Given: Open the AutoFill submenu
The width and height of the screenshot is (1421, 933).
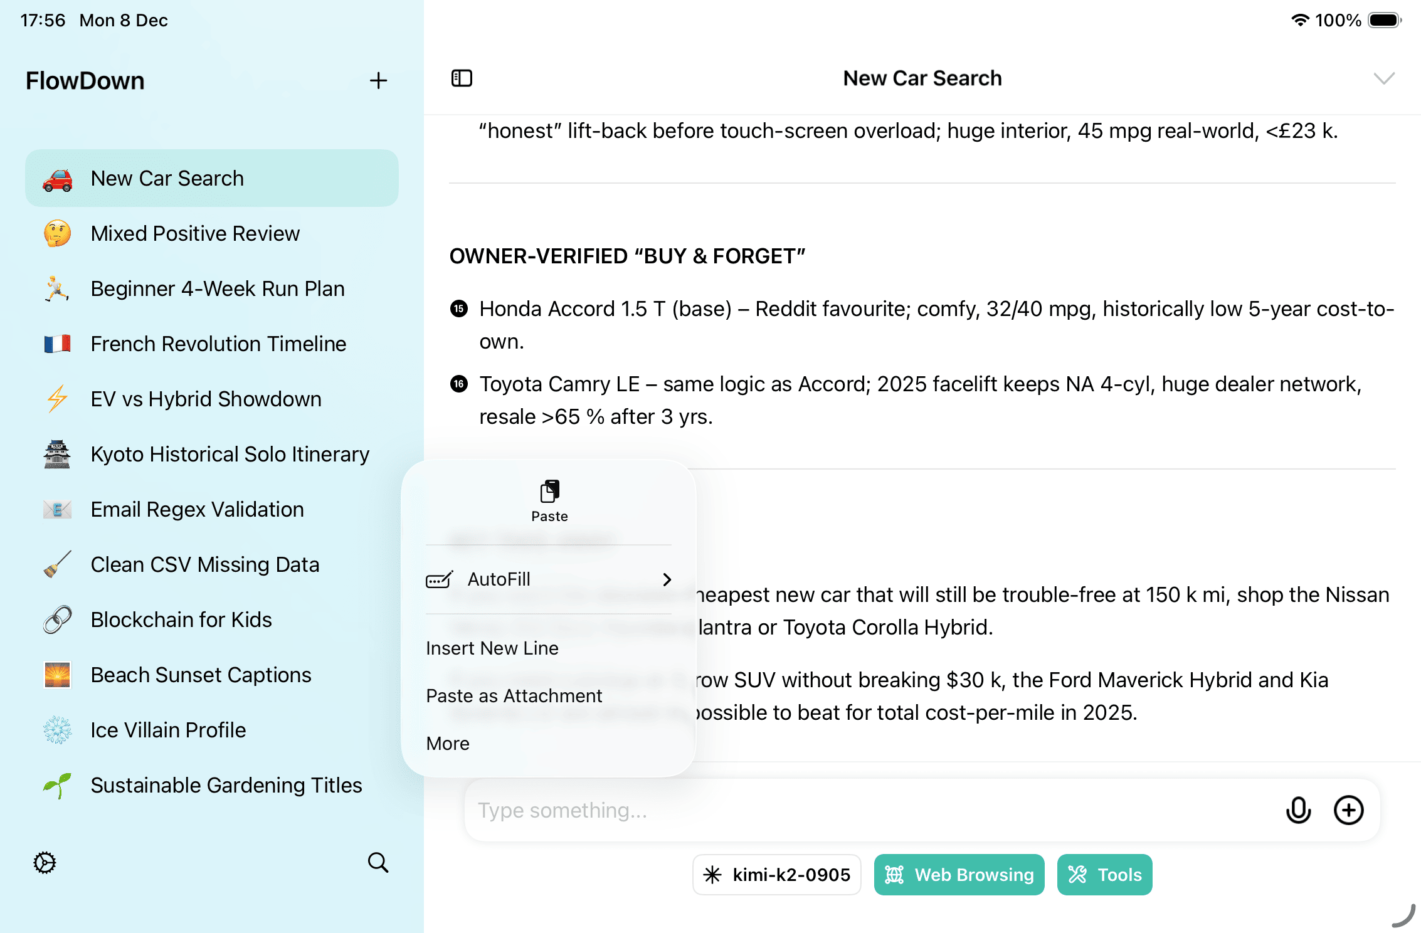Looking at the screenshot, I should click(549, 579).
